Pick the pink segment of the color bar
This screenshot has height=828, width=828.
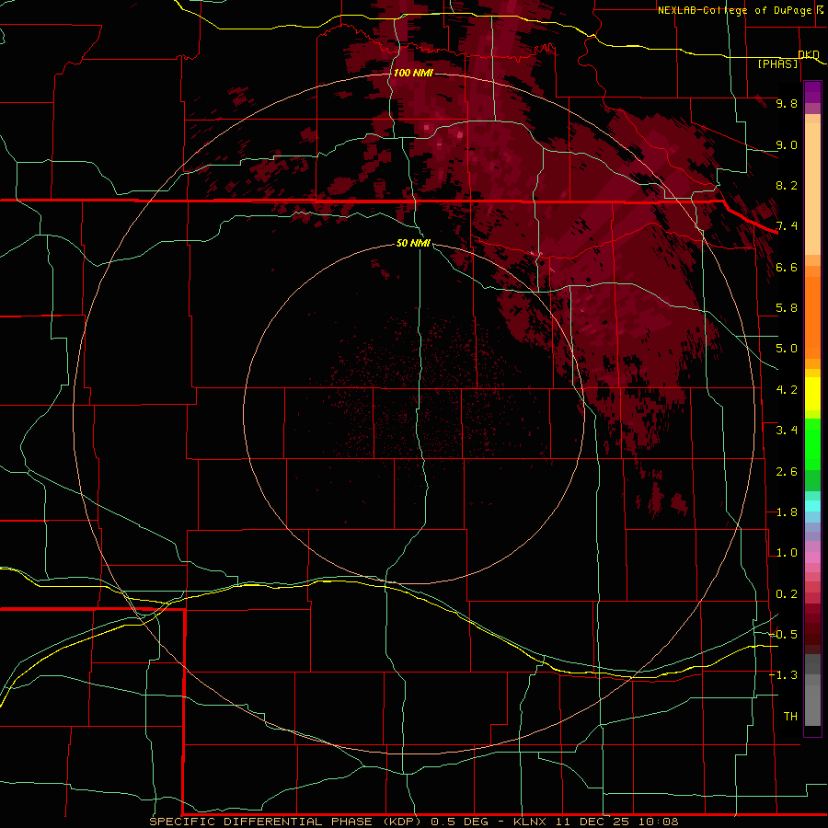812,558
